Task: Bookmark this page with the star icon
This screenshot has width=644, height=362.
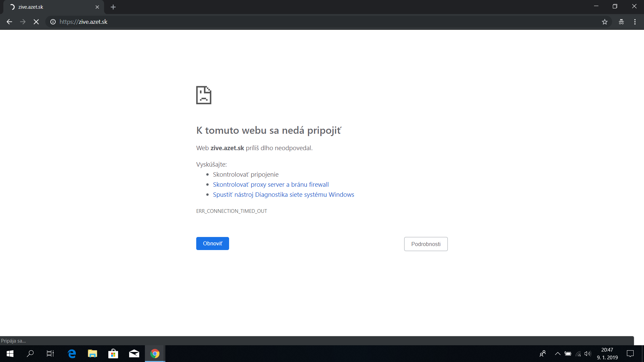Action: [605, 22]
